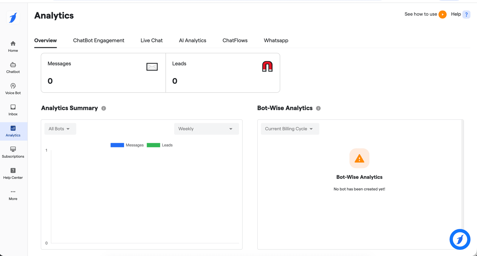Open the Help Center sidebar icon
The image size is (477, 256).
point(13,170)
